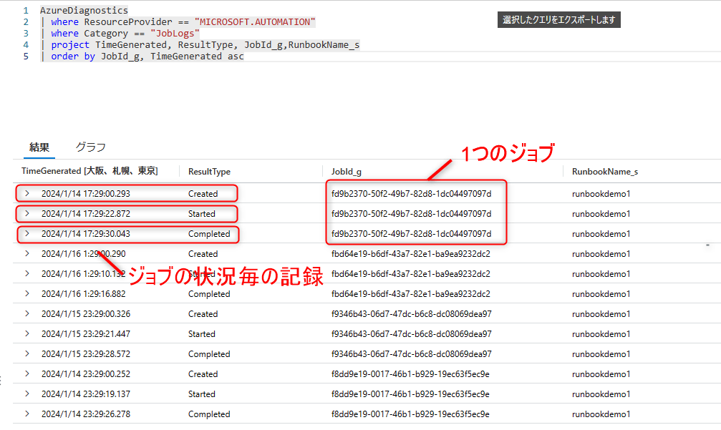Click runbookdemo1 in the 17:29:00.293 row
The image size is (721, 430).
pyautogui.click(x=601, y=193)
